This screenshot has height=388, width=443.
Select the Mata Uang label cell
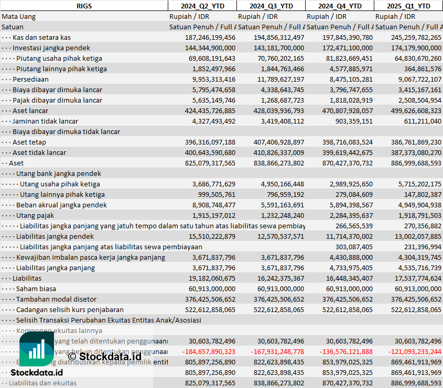click(19, 16)
